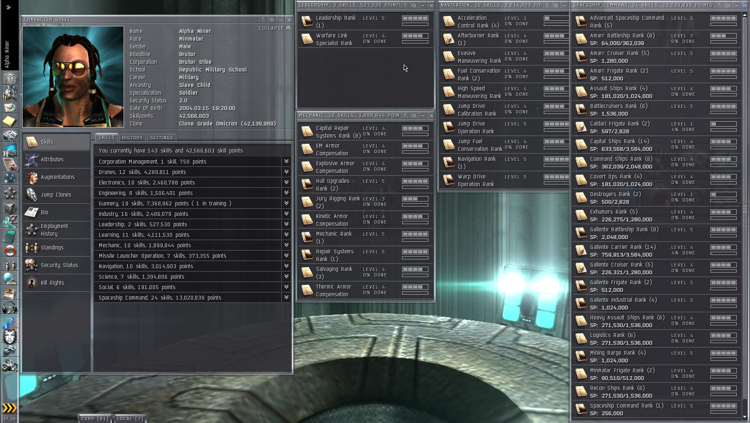The image size is (750, 423).
Task: Open the Corp [81] chat channel
Action: click(x=95, y=419)
